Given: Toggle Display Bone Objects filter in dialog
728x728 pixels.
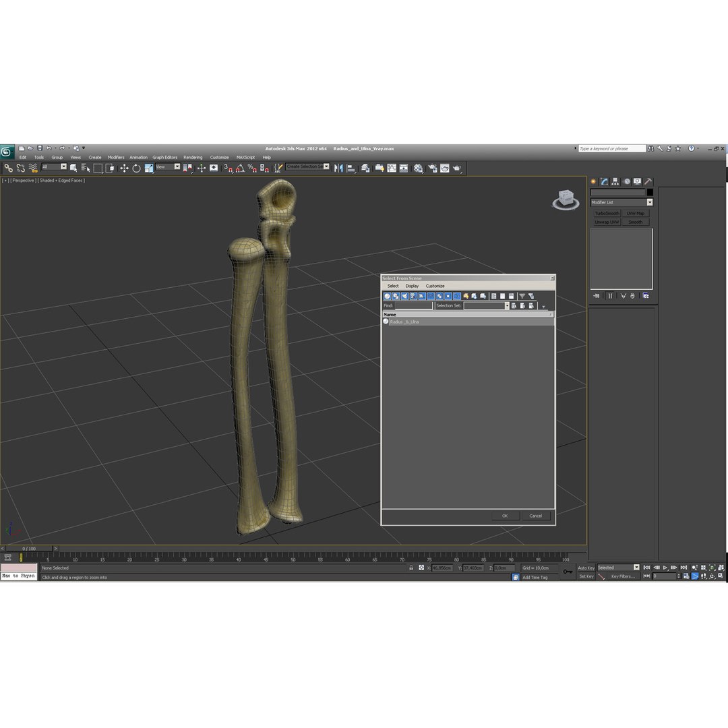Looking at the screenshot, I should pos(457,296).
